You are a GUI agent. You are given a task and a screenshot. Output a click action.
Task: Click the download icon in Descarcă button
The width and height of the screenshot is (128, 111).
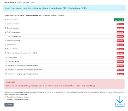pyautogui.click(x=116, y=20)
